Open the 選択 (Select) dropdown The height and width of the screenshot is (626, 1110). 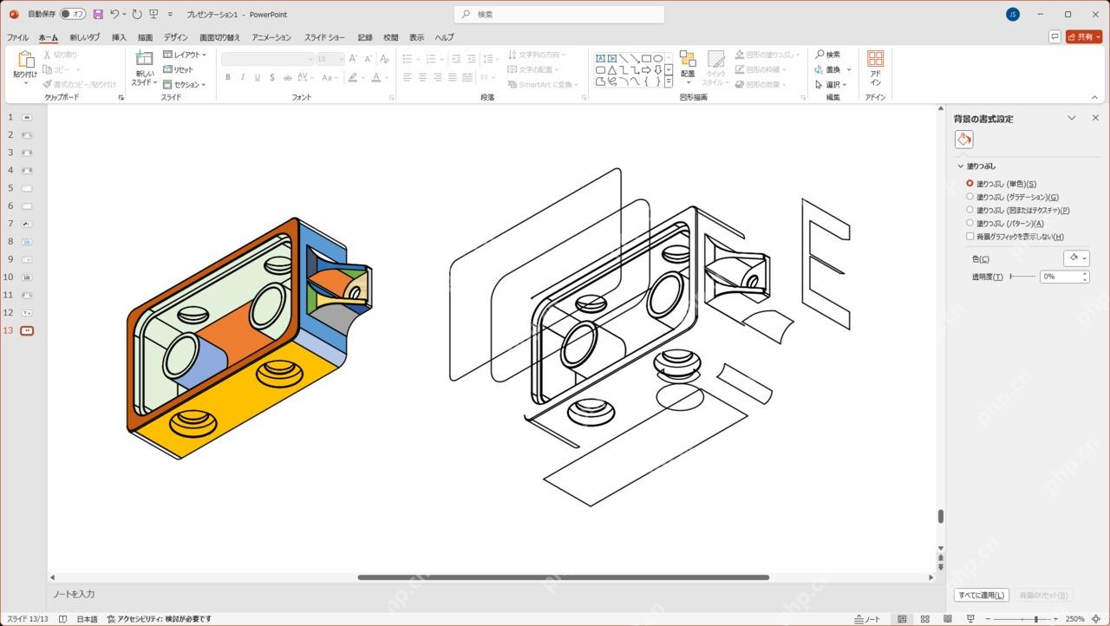click(x=832, y=84)
